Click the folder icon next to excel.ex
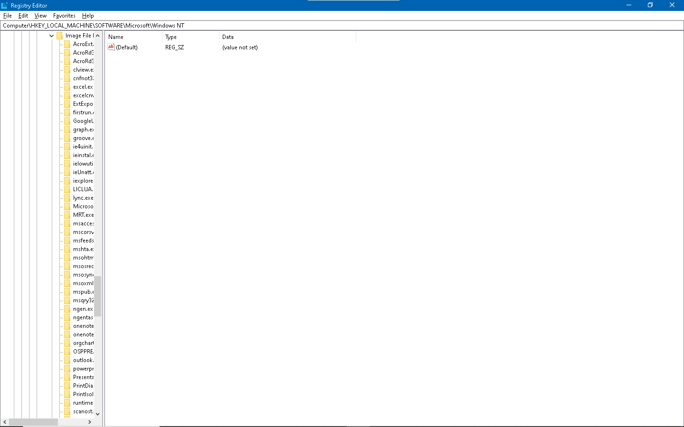The width and height of the screenshot is (684, 427). click(x=67, y=87)
